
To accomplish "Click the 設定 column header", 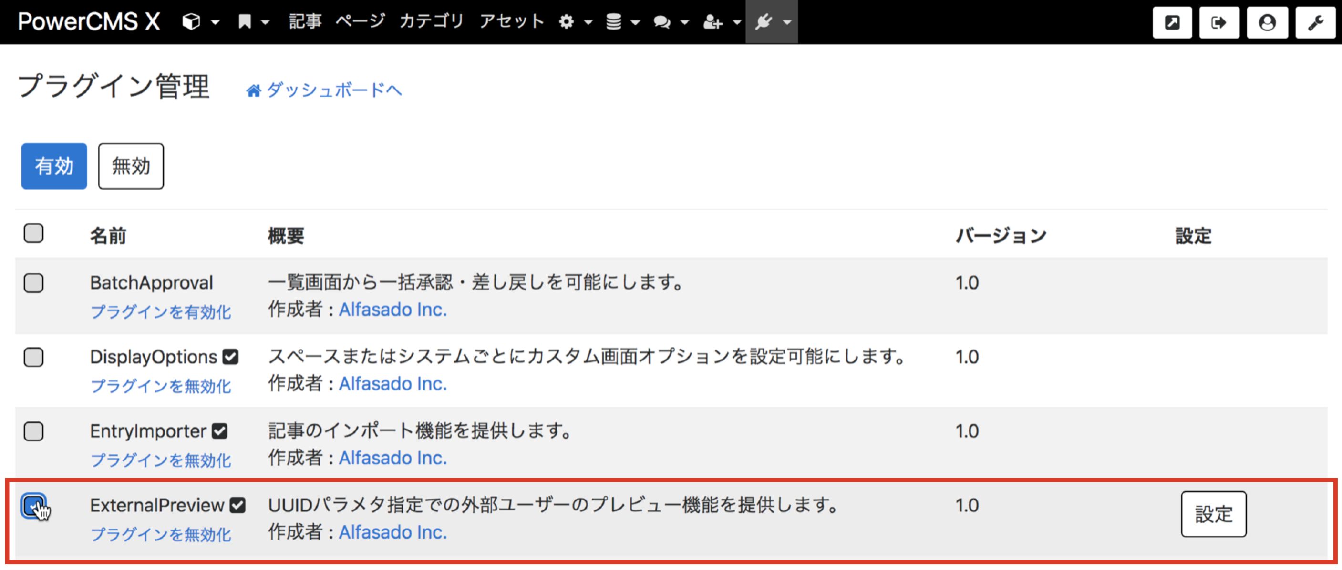I will coord(1194,236).
